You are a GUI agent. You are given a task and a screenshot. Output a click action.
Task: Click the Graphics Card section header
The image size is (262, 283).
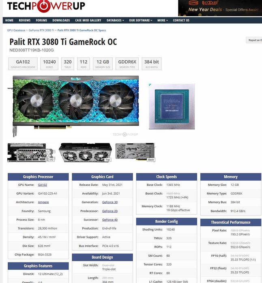(102, 177)
